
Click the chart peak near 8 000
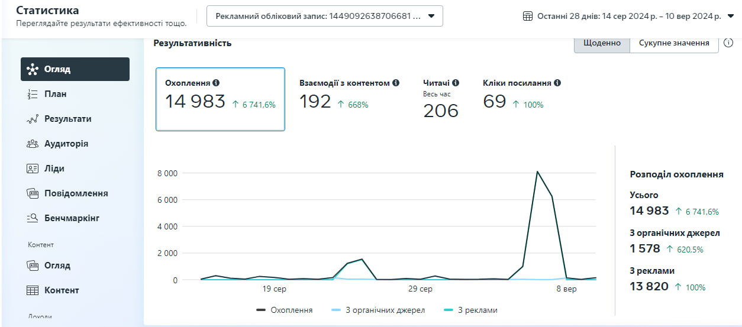537,172
